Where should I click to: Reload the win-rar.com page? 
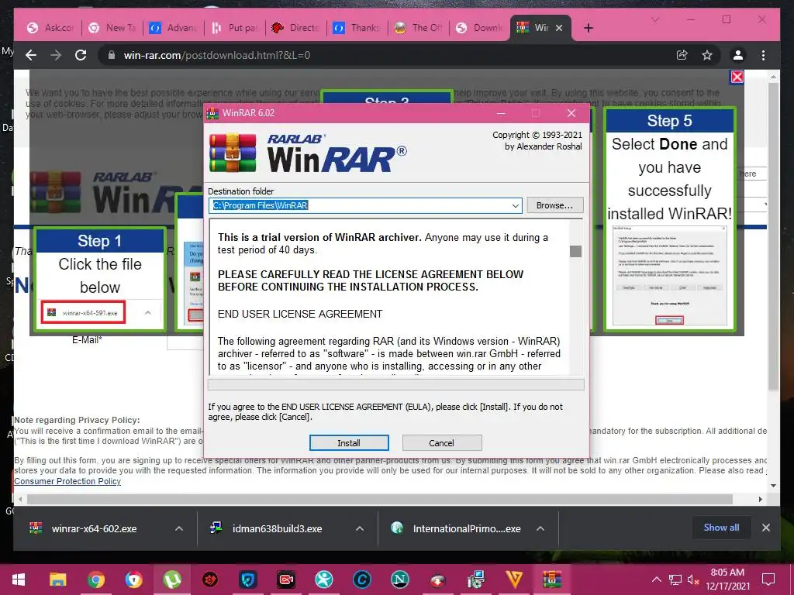tap(81, 55)
